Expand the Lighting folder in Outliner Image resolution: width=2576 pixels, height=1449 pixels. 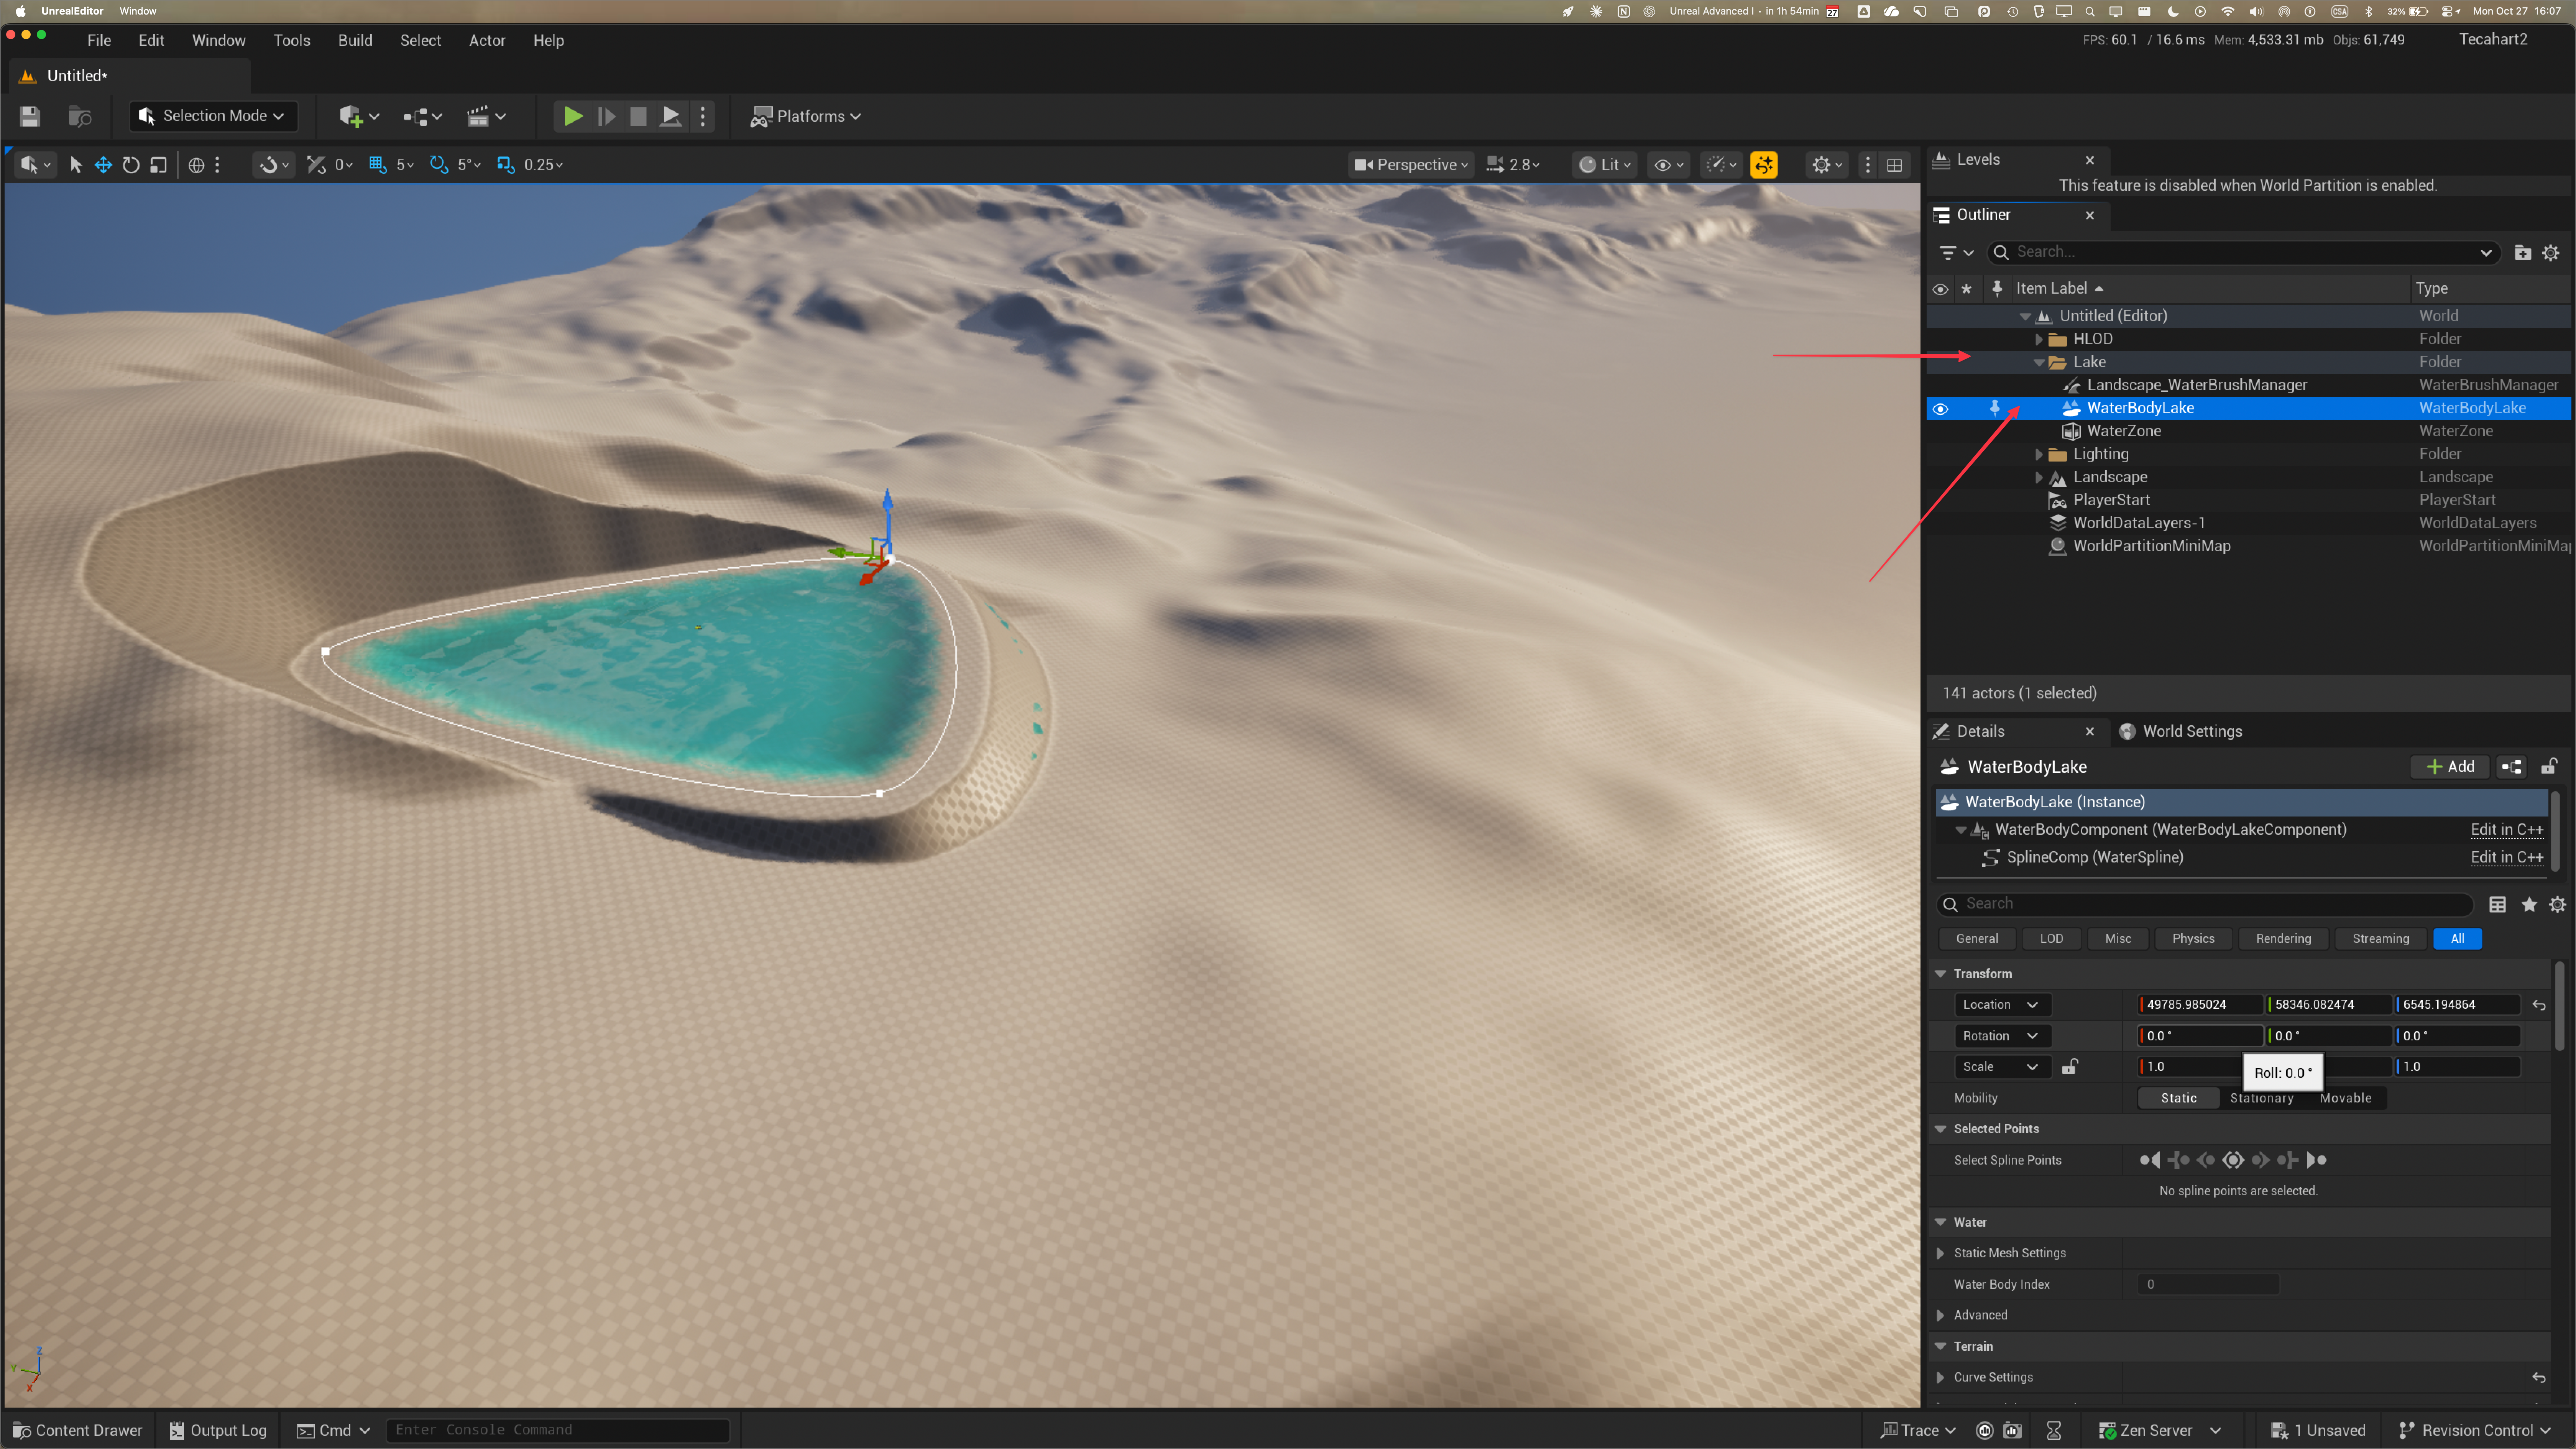2039,454
